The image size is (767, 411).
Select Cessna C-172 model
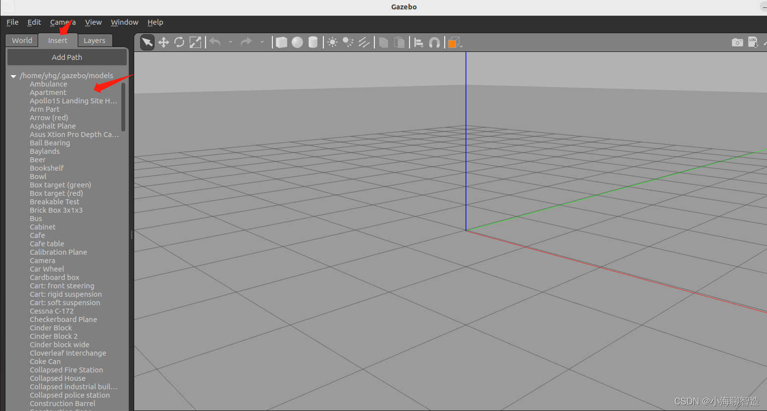tap(51, 311)
